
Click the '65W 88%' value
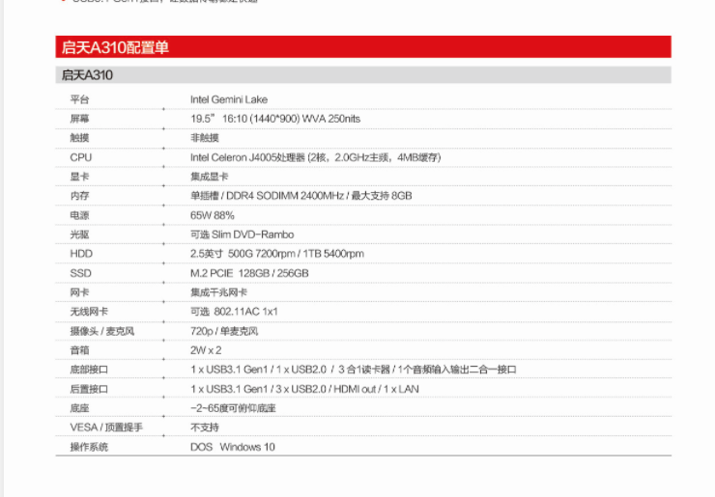212,215
